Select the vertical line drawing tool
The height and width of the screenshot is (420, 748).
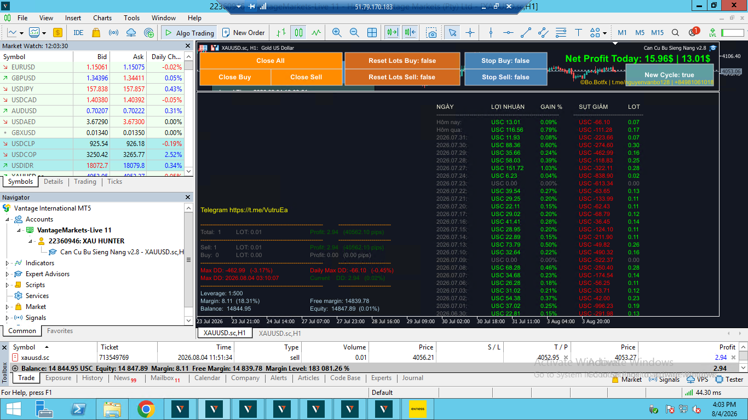[x=491, y=33]
